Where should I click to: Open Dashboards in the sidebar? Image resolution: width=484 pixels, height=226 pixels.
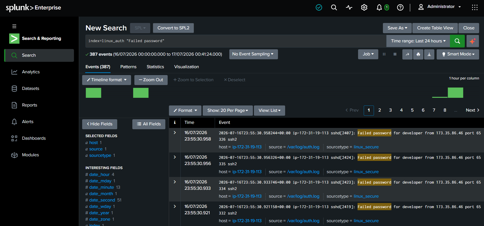pyautogui.click(x=34, y=138)
